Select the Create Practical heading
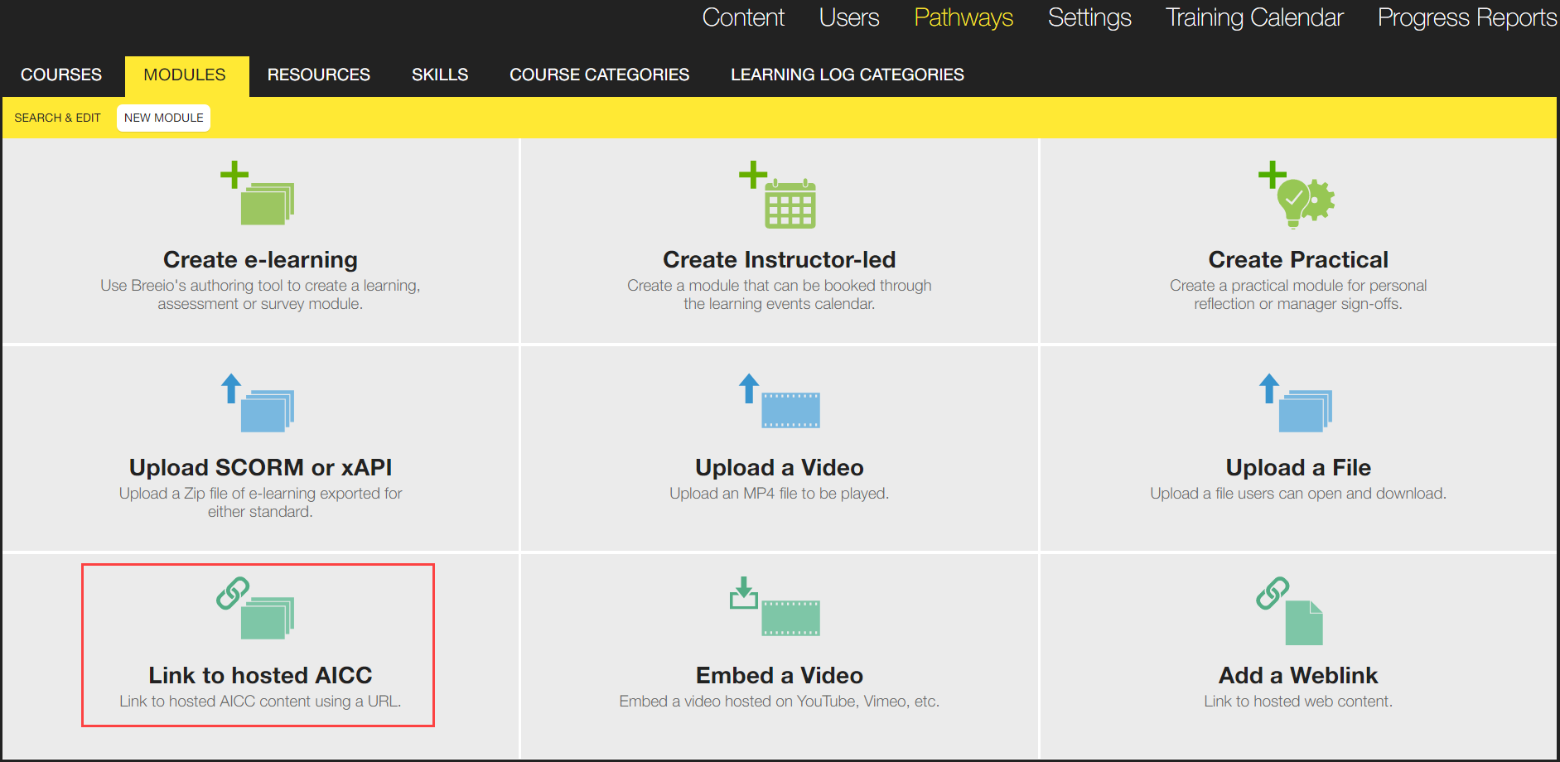The image size is (1560, 762). tap(1298, 259)
